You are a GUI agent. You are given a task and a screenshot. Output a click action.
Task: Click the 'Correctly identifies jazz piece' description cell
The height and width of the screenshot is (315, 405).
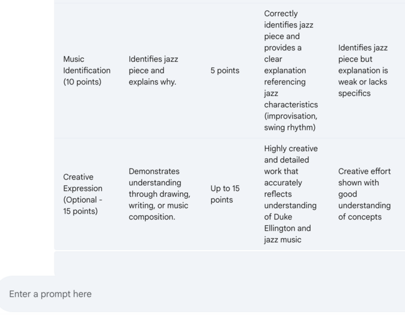[290, 24]
